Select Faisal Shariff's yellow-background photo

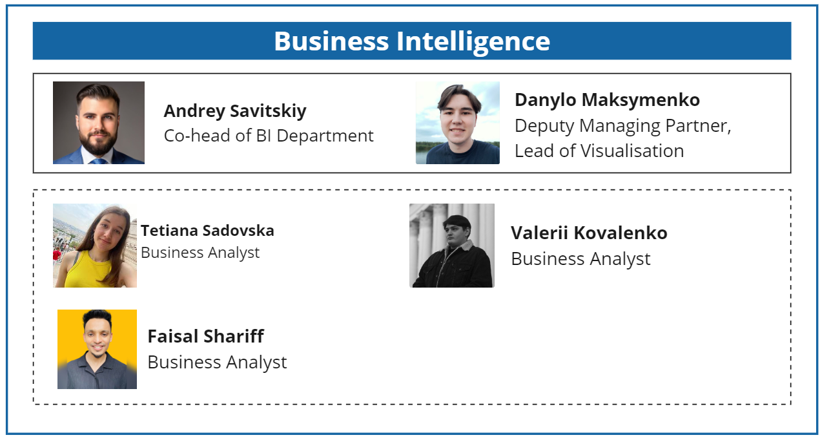coord(97,349)
